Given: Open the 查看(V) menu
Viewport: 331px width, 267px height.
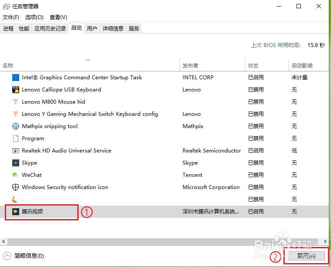Looking at the screenshot, I should coord(59,17).
